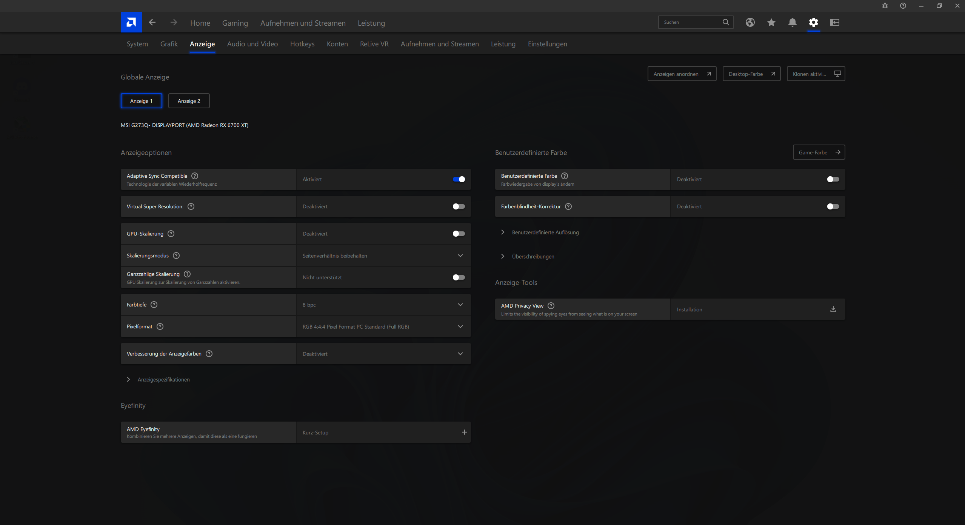965x525 pixels.
Task: Disable the Adaptive Sync Compatible toggle
Action: click(459, 179)
